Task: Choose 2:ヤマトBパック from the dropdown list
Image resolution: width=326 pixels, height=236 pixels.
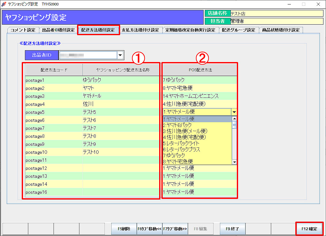Action: pyautogui.click(x=177, y=125)
